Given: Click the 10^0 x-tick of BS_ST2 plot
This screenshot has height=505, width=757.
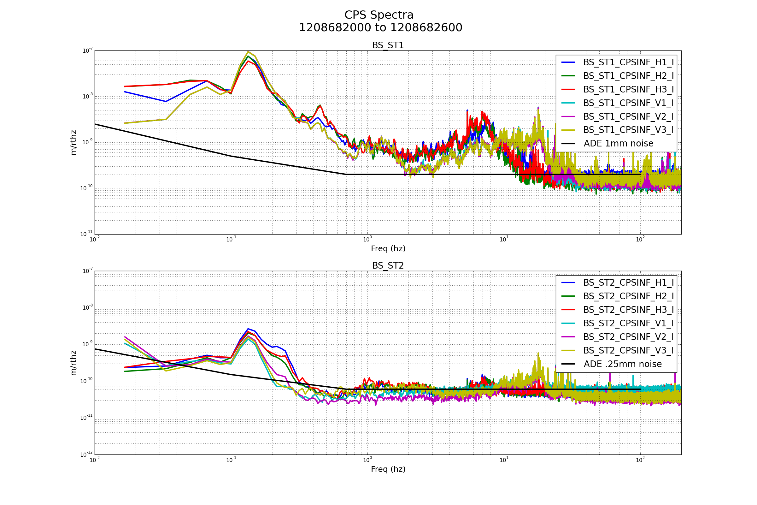Looking at the screenshot, I should point(367,459).
